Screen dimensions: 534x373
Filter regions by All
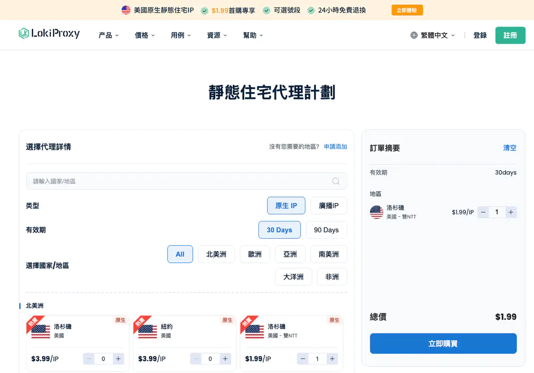180,254
